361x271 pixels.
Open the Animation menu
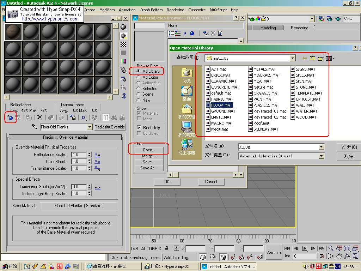tap(127, 10)
